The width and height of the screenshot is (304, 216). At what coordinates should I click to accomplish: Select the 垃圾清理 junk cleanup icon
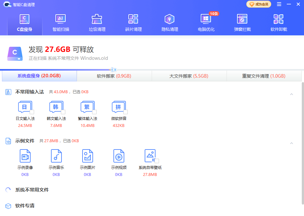(x=97, y=19)
